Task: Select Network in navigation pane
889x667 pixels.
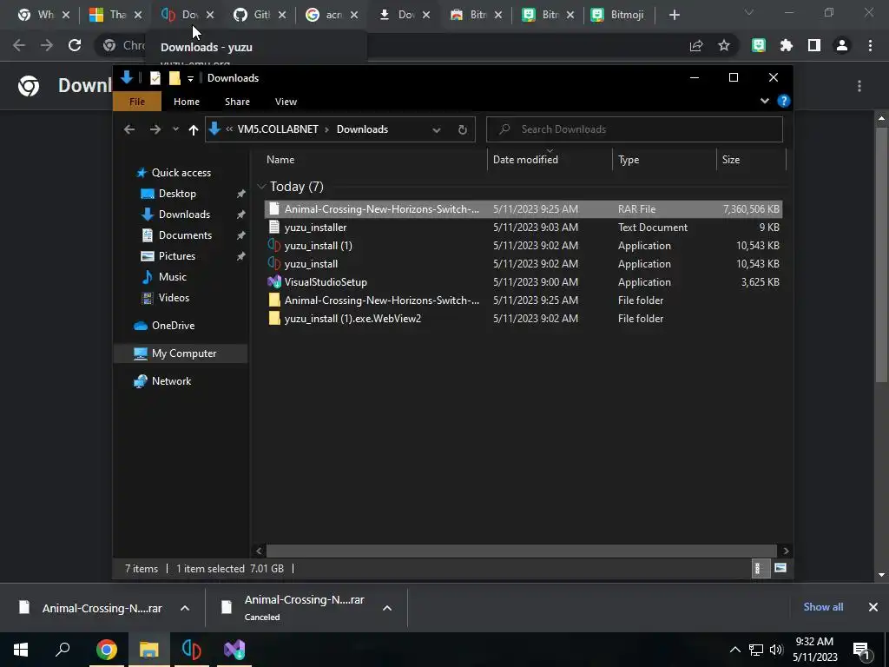Action: click(x=171, y=381)
